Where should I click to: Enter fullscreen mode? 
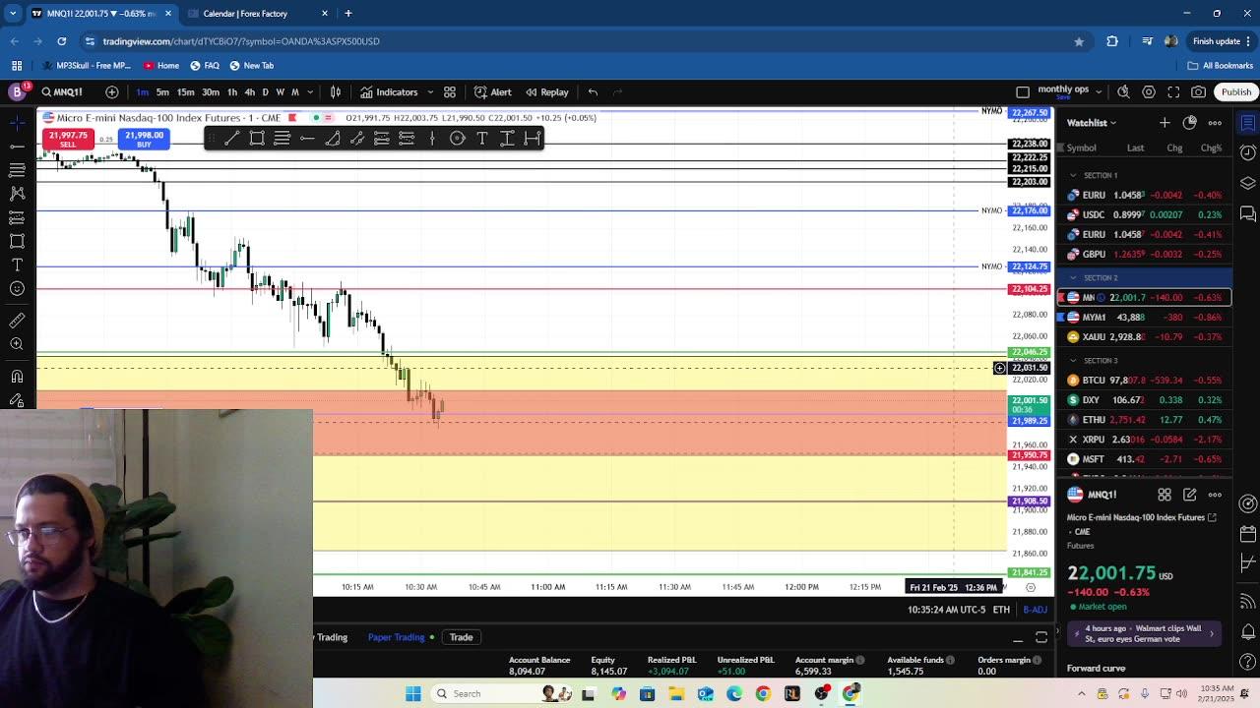point(1173,92)
